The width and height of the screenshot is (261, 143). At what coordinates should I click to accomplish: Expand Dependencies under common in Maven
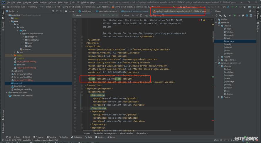click(x=219, y=60)
